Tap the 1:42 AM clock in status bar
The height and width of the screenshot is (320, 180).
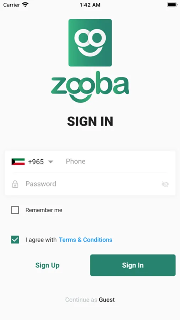90,5
